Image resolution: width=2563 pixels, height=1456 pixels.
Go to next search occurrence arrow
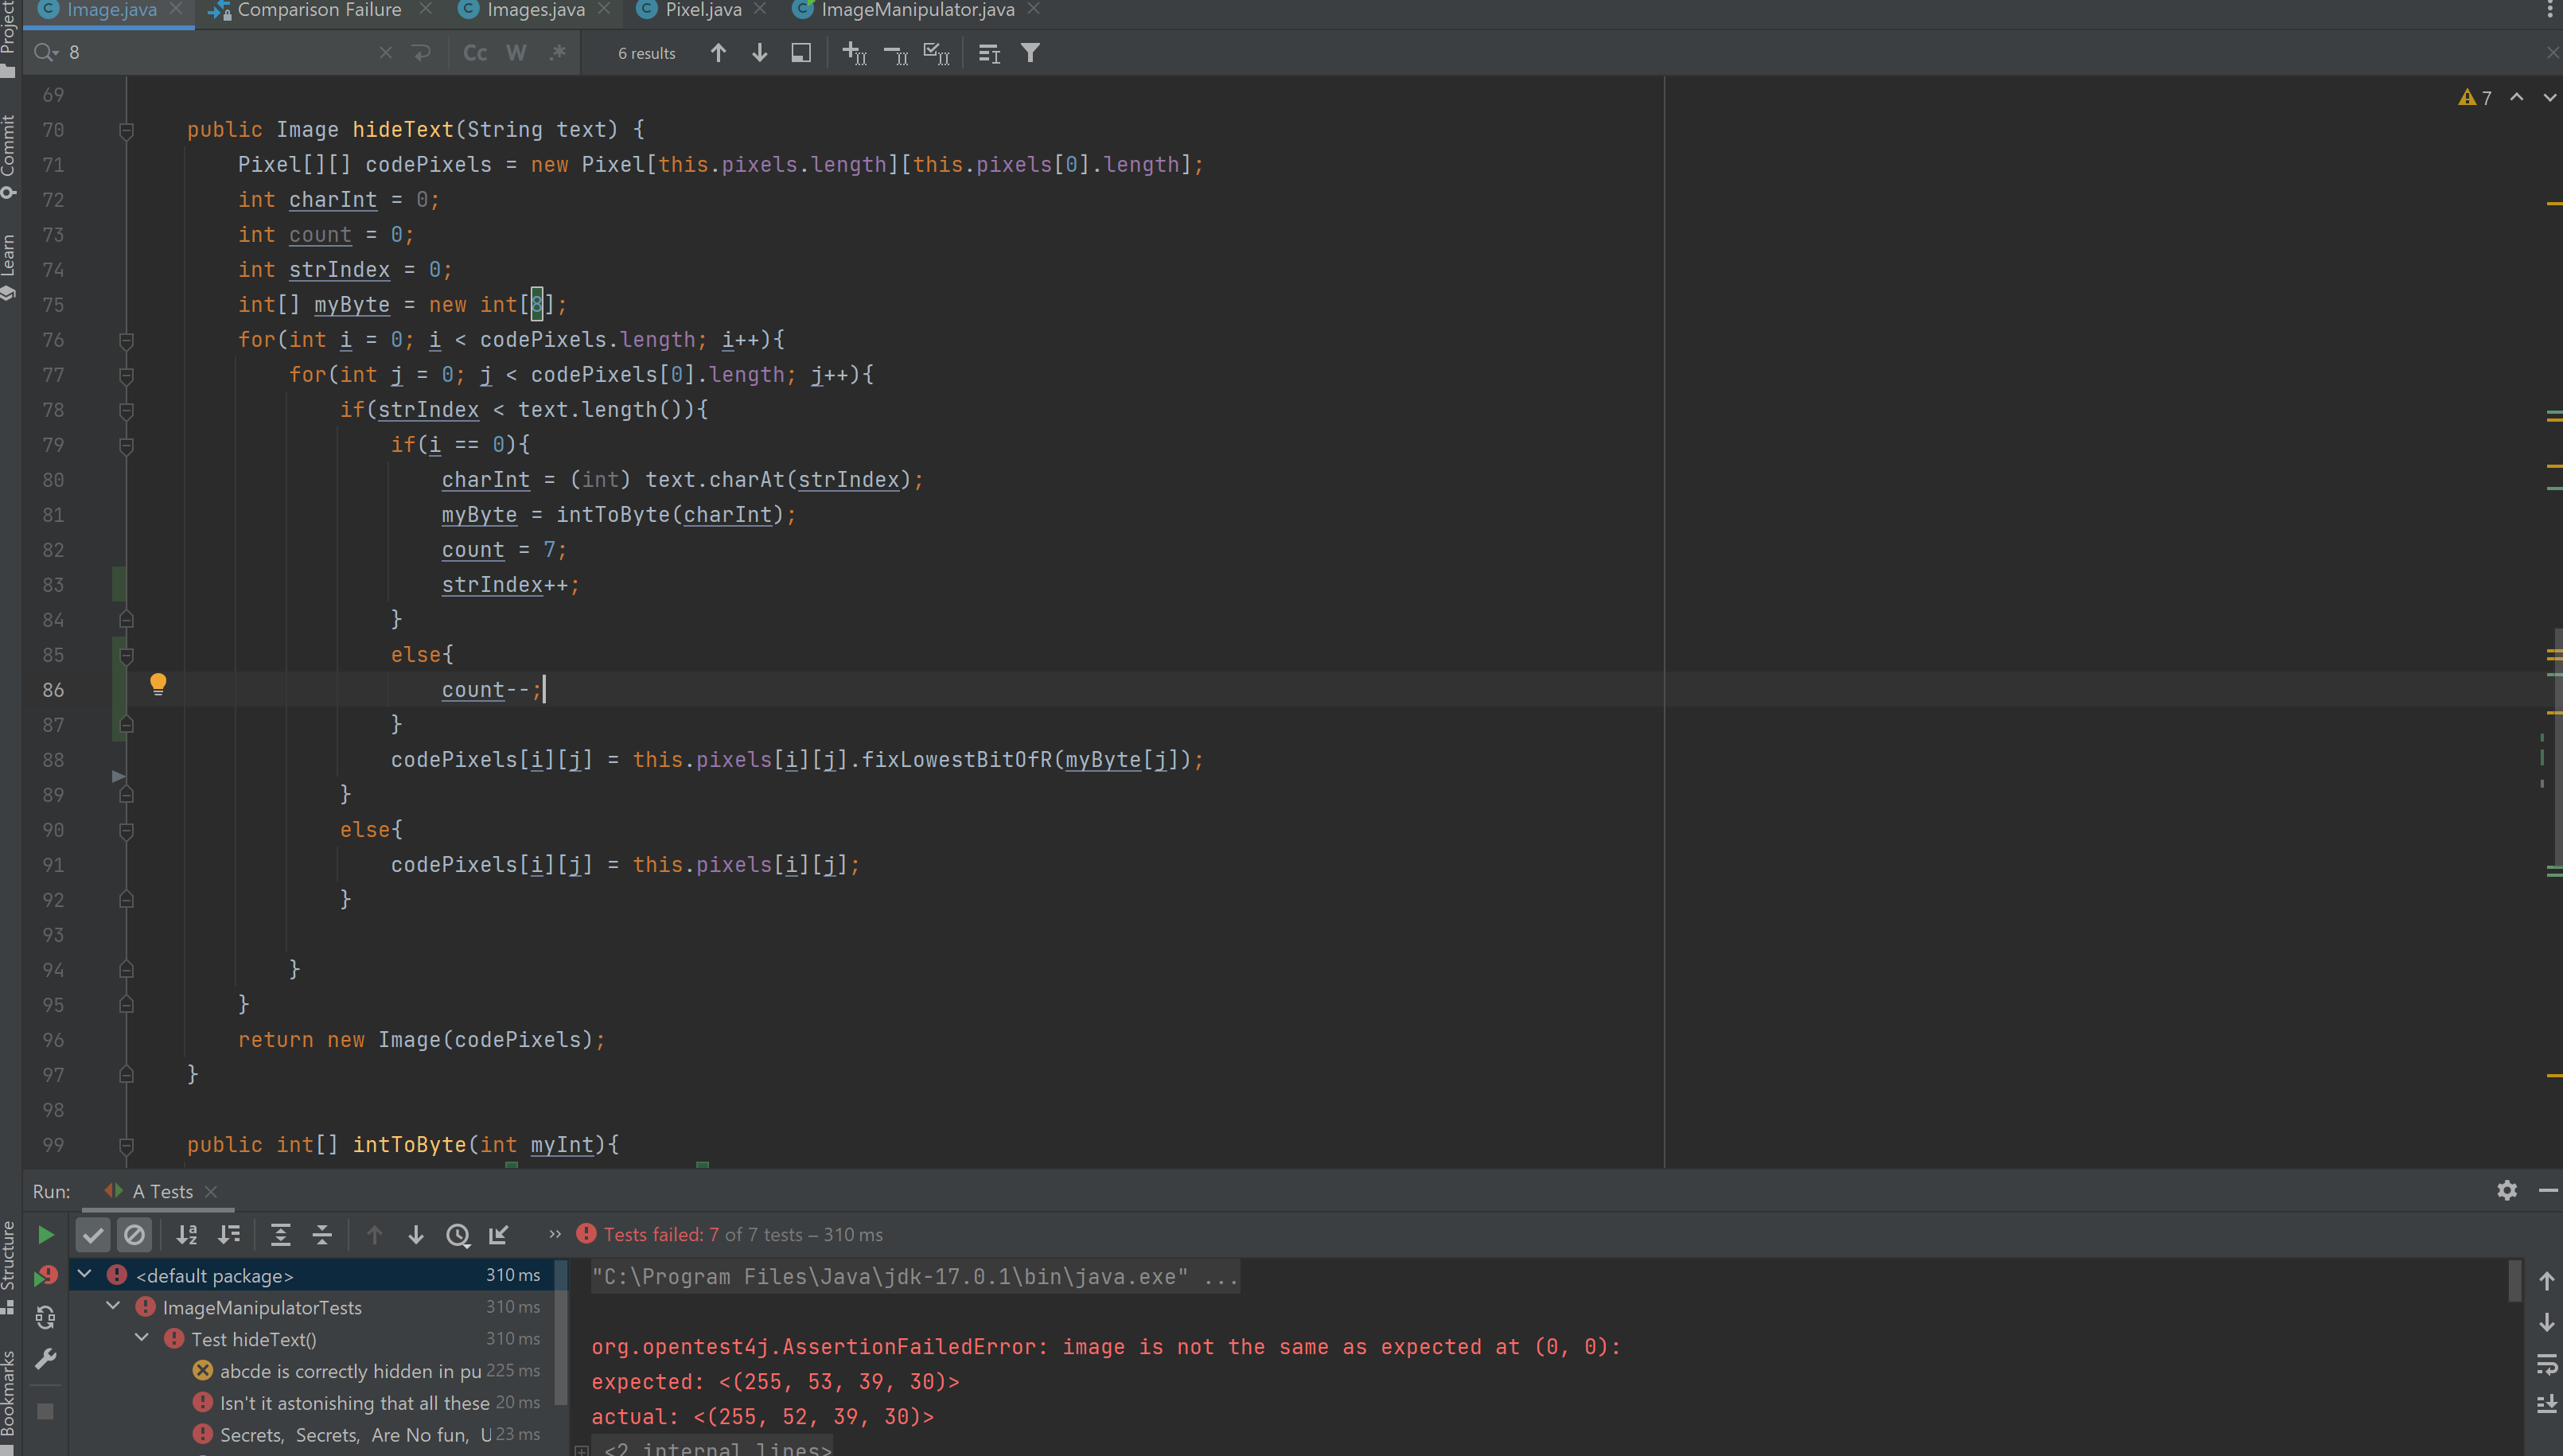[x=759, y=53]
